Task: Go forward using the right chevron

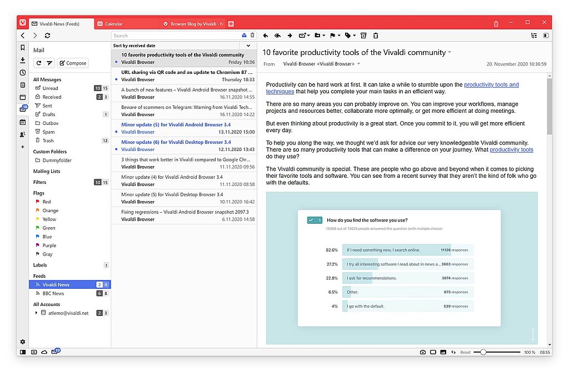Action: (35, 36)
